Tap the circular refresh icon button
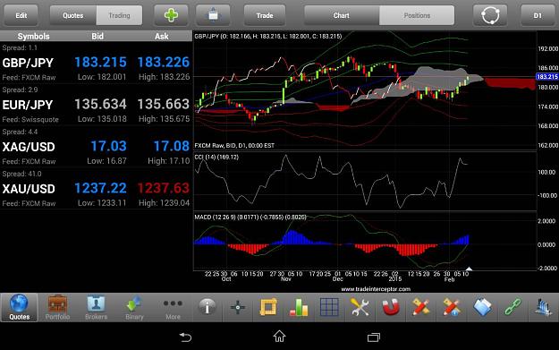 click(490, 15)
